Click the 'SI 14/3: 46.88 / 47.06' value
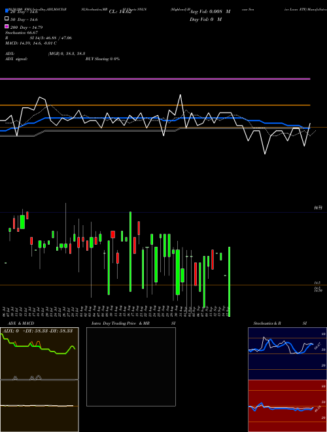The height and width of the screenshot is (432, 327). click(50, 38)
